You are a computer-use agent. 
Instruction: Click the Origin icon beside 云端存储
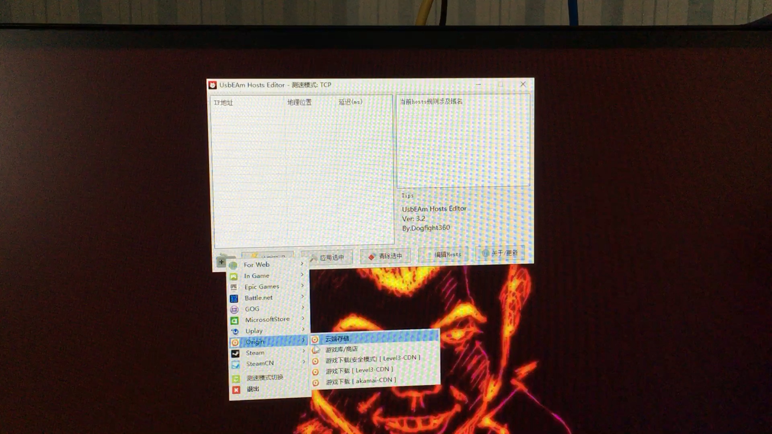pos(315,340)
